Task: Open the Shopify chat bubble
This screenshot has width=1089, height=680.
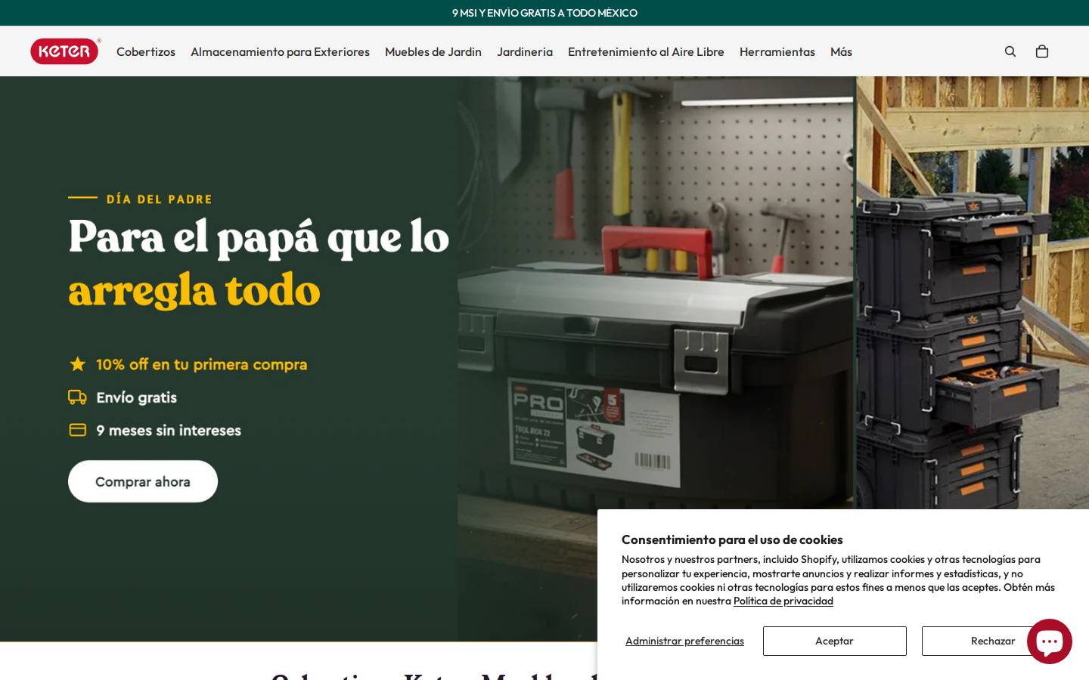Action: tap(1050, 641)
